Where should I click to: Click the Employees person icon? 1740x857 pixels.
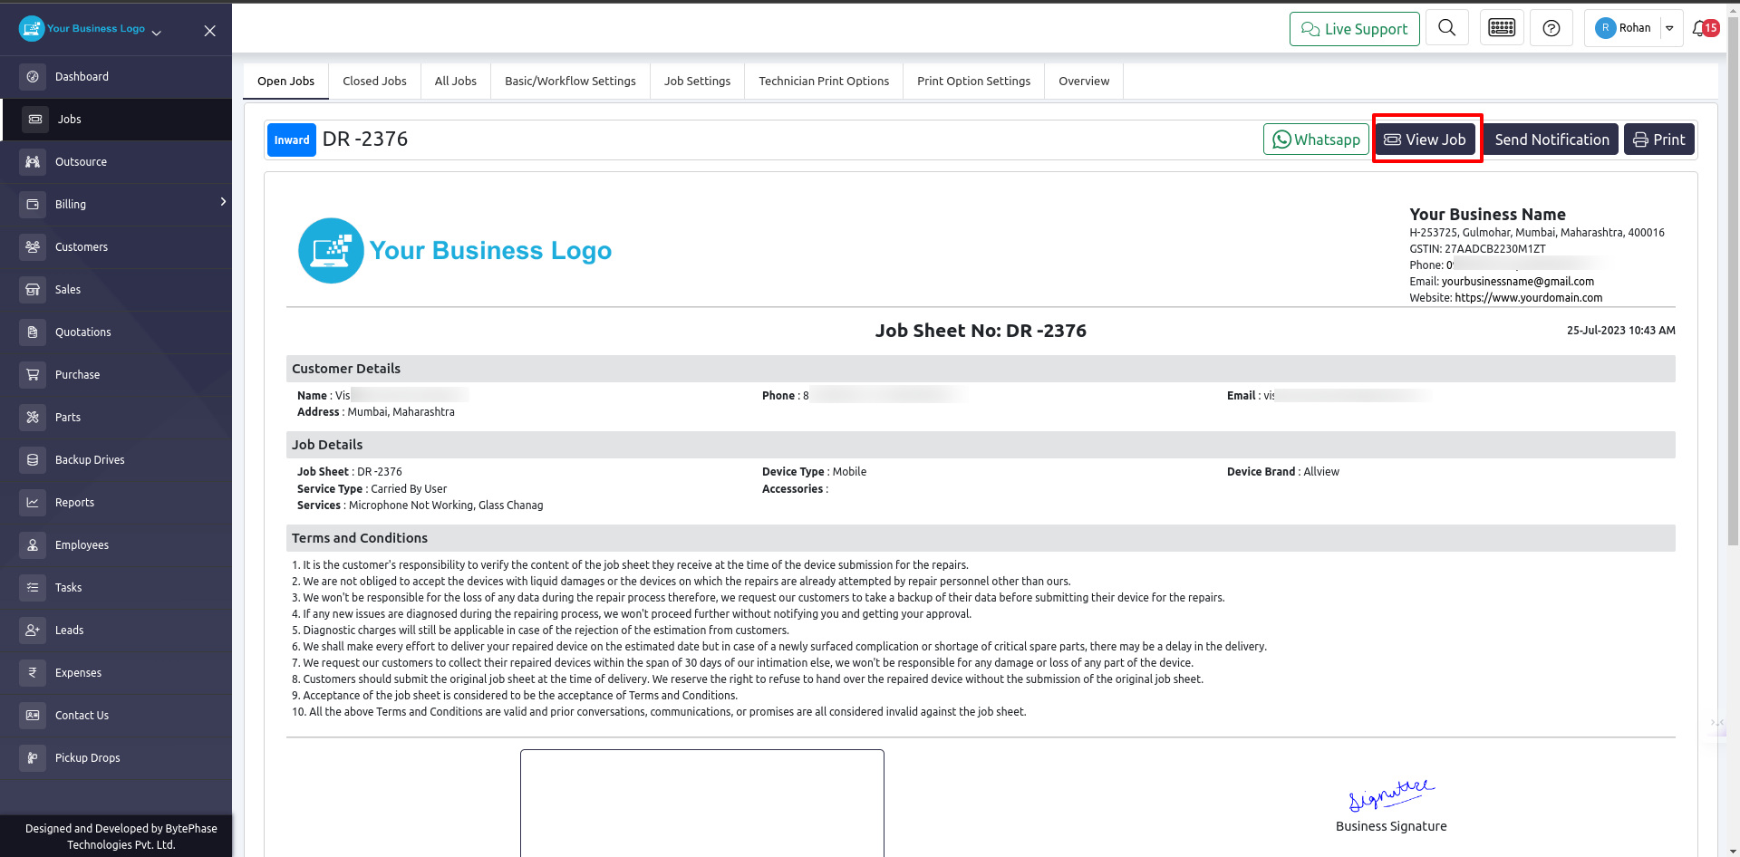coord(33,545)
